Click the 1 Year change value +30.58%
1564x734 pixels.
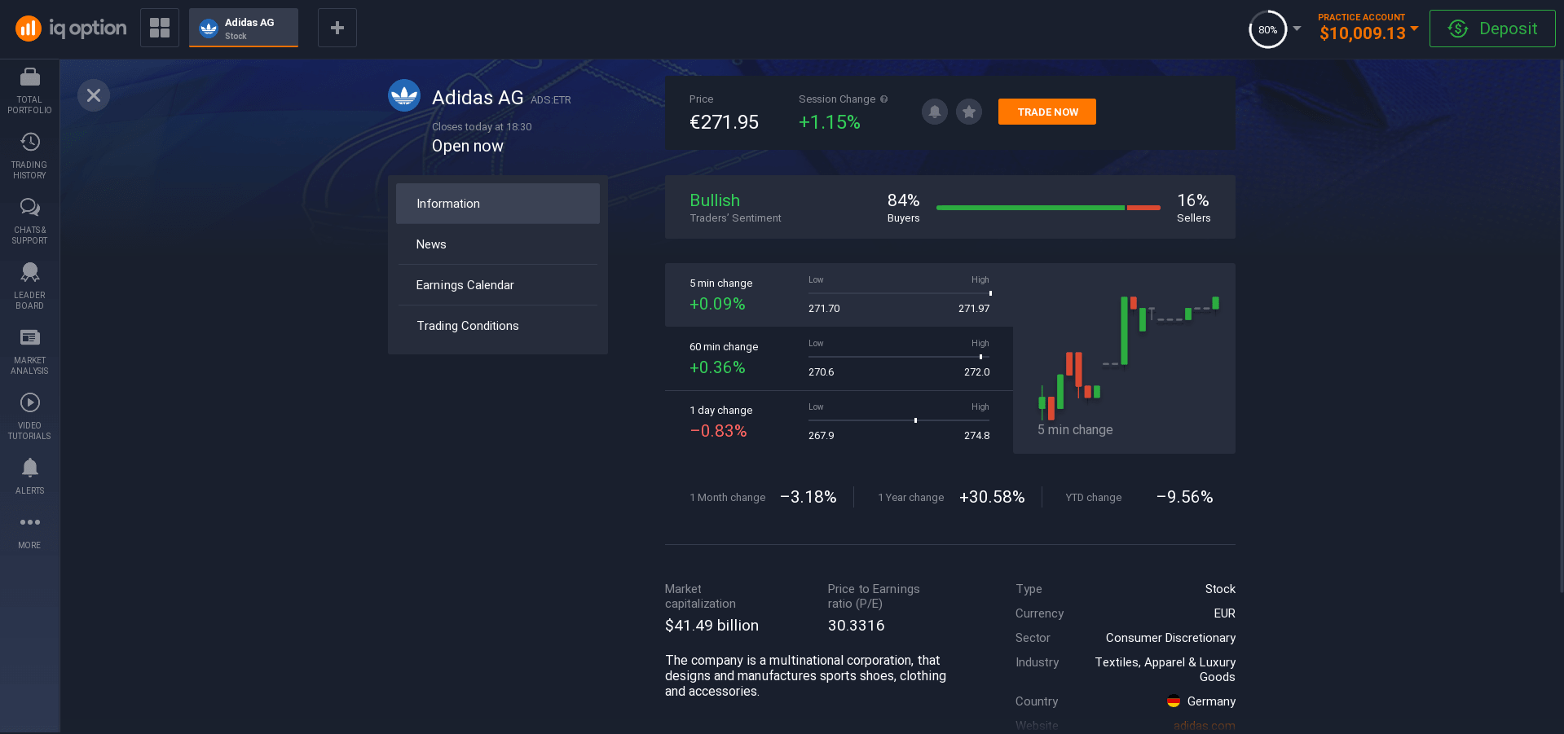coord(992,497)
